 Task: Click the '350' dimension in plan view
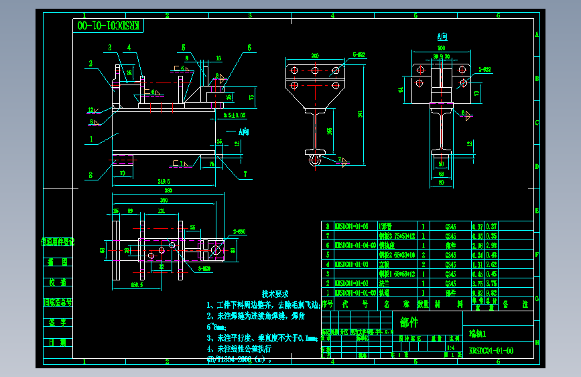[x=164, y=201]
